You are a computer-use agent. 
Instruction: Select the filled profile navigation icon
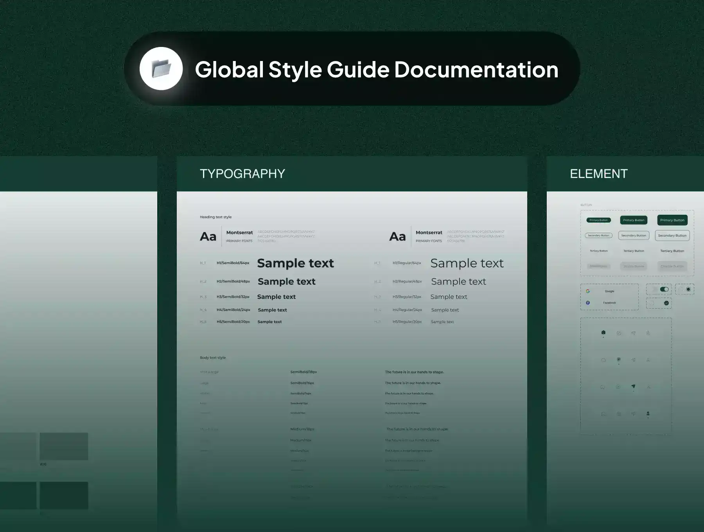pos(648,413)
